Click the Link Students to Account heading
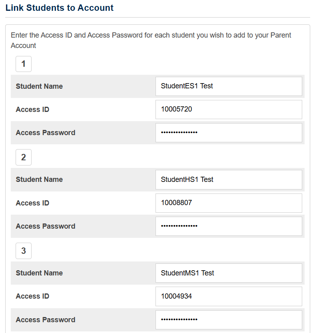315x333 pixels. click(x=60, y=8)
